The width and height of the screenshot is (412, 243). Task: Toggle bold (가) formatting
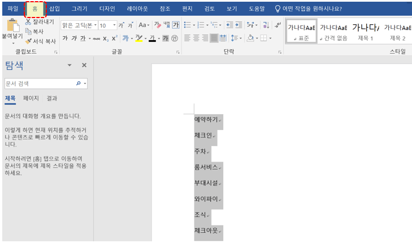(65, 38)
